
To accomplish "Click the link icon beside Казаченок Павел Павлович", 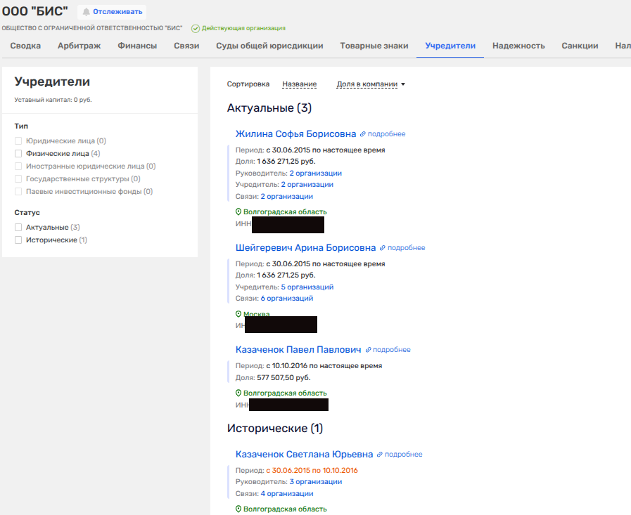I will click(x=368, y=350).
